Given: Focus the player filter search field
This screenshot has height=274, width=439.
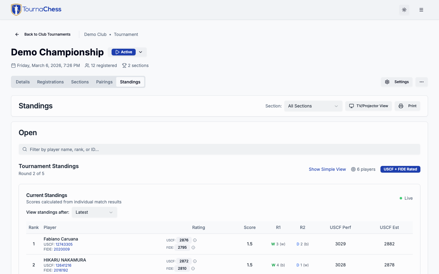Looking at the screenshot, I should 220,149.
